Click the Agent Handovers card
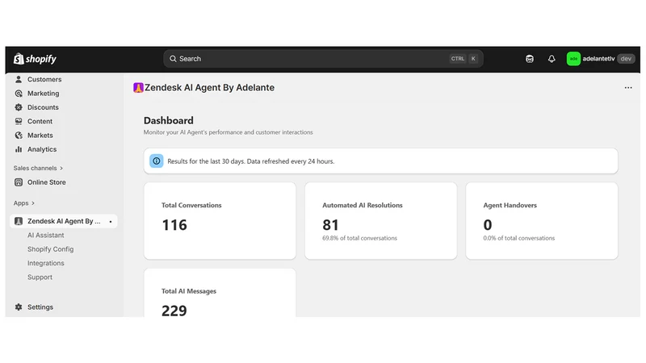 tap(542, 221)
